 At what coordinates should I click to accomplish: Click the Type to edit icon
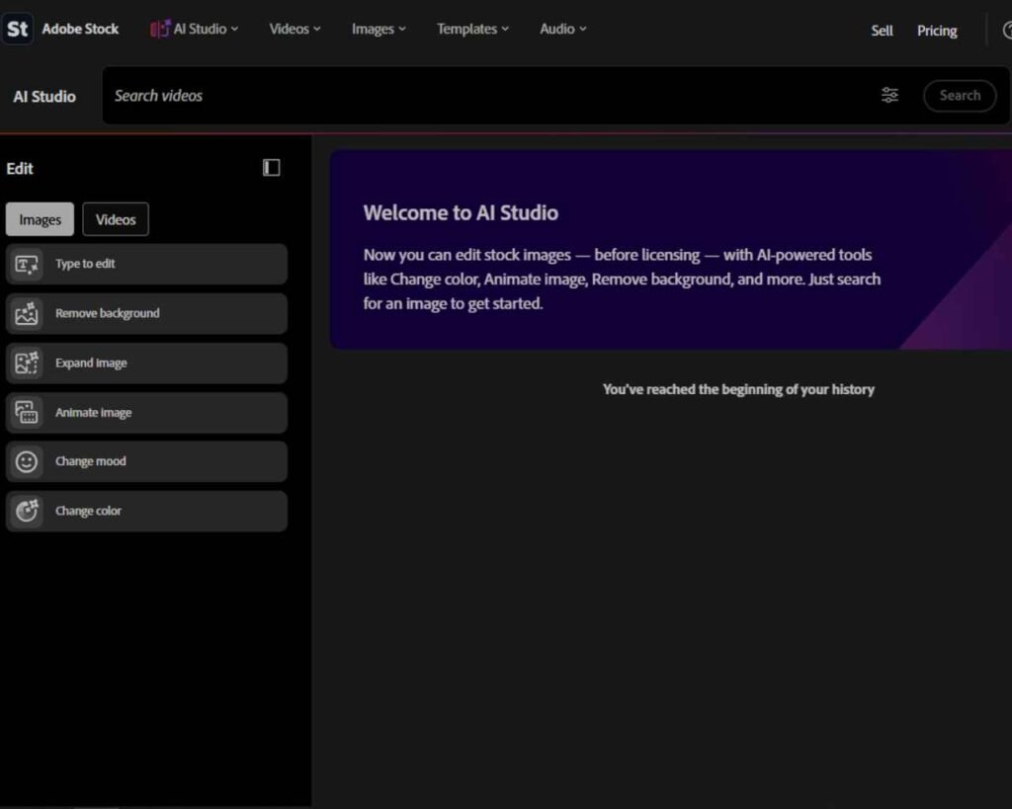click(27, 265)
